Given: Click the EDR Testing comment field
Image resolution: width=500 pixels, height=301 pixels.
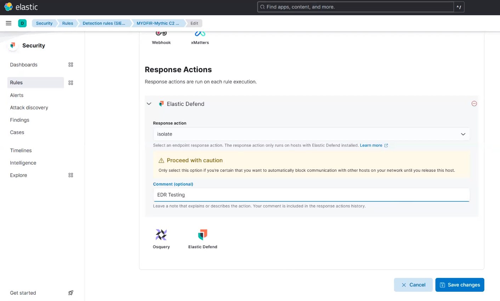Looking at the screenshot, I should click(x=312, y=194).
